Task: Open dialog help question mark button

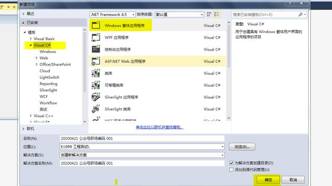Action: pos(289,3)
